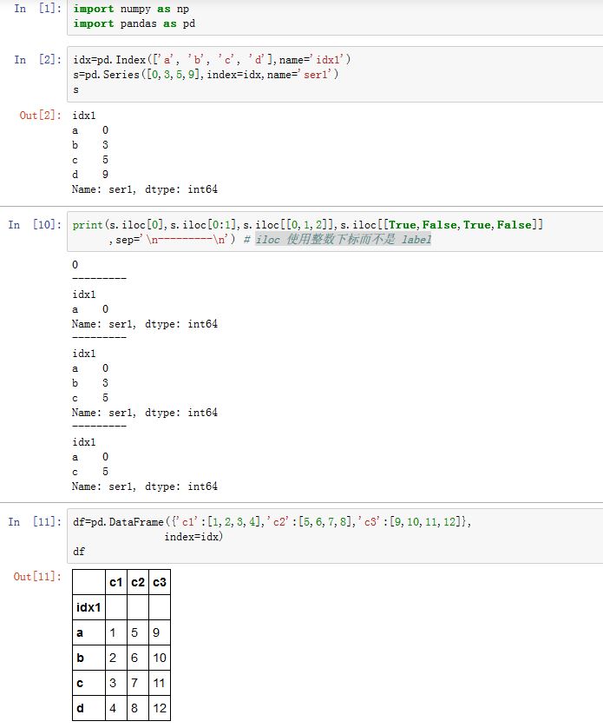Click the idx1 index header in table

tap(88, 607)
